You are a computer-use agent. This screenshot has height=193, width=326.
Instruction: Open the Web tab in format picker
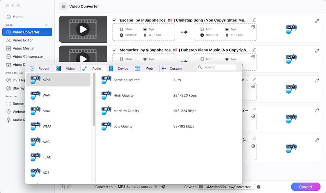point(146,68)
